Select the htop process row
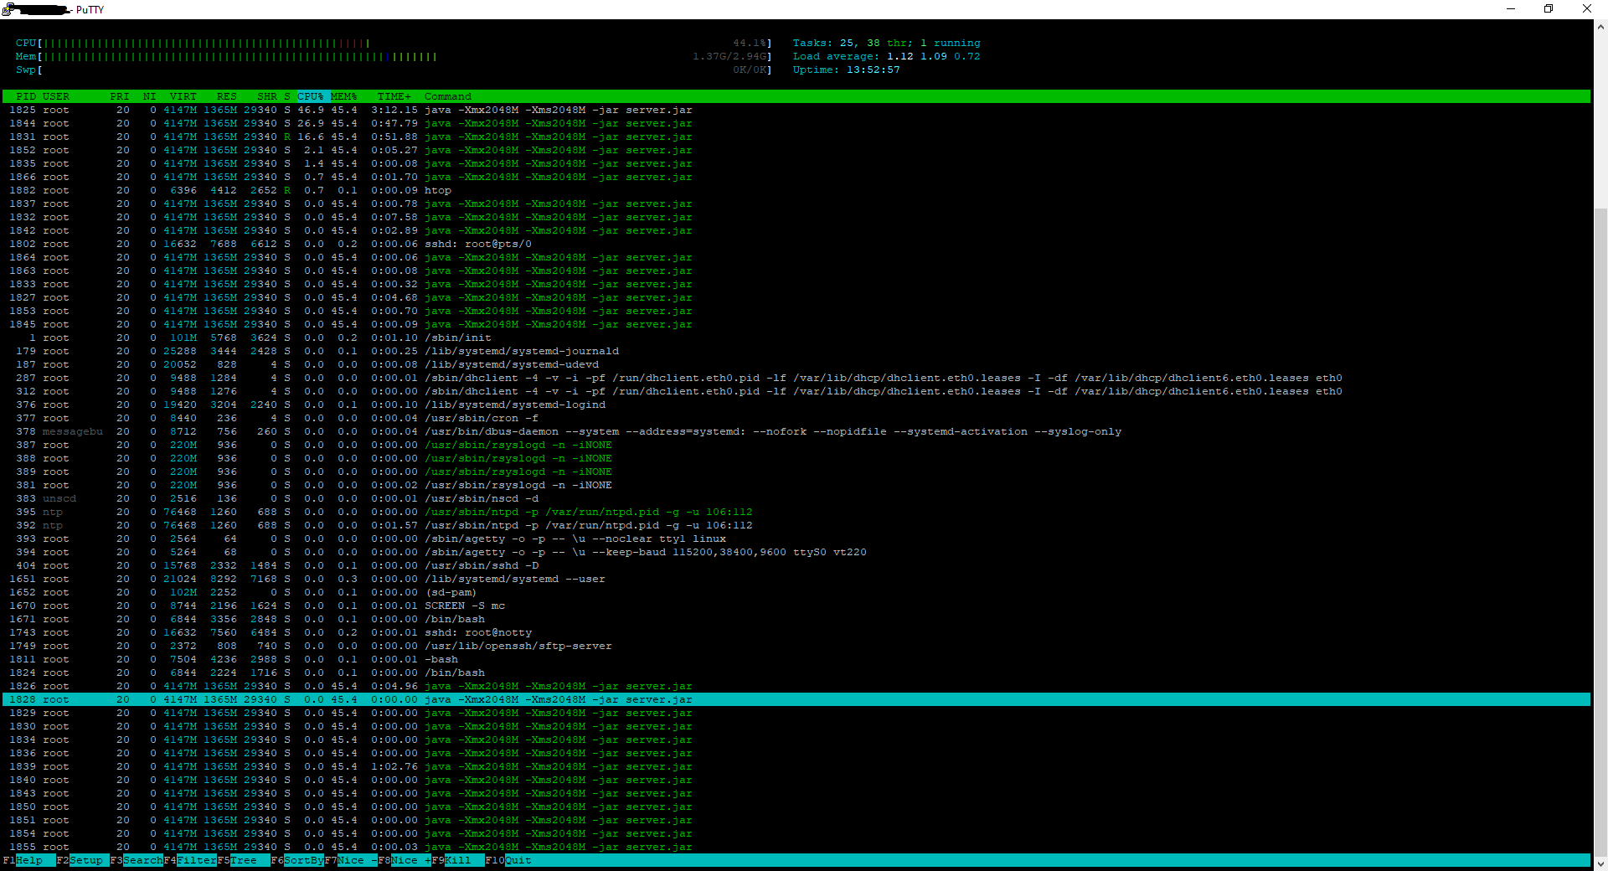 (437, 190)
